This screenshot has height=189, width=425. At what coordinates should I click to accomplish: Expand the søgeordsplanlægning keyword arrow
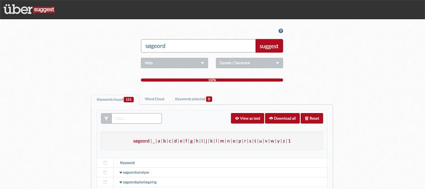[121, 182]
